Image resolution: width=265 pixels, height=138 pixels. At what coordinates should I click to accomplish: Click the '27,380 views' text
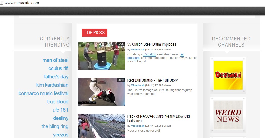point(163,85)
